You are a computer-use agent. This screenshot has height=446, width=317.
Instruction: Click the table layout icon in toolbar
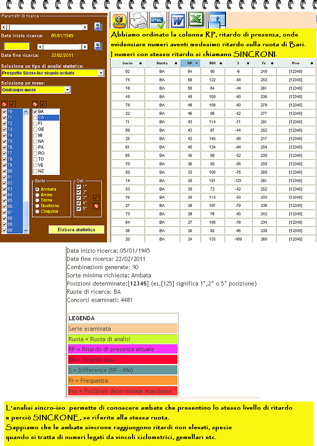[217, 21]
